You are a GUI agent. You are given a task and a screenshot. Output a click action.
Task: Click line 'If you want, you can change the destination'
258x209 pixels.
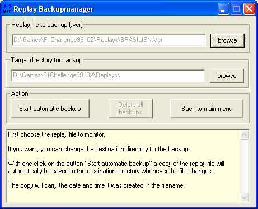pos(98,149)
